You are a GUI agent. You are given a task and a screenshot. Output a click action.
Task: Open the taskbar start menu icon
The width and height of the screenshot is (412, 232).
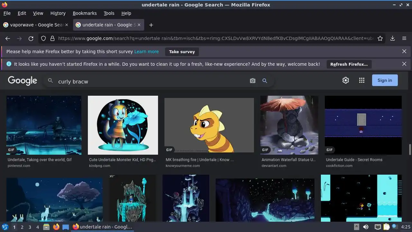(5, 227)
